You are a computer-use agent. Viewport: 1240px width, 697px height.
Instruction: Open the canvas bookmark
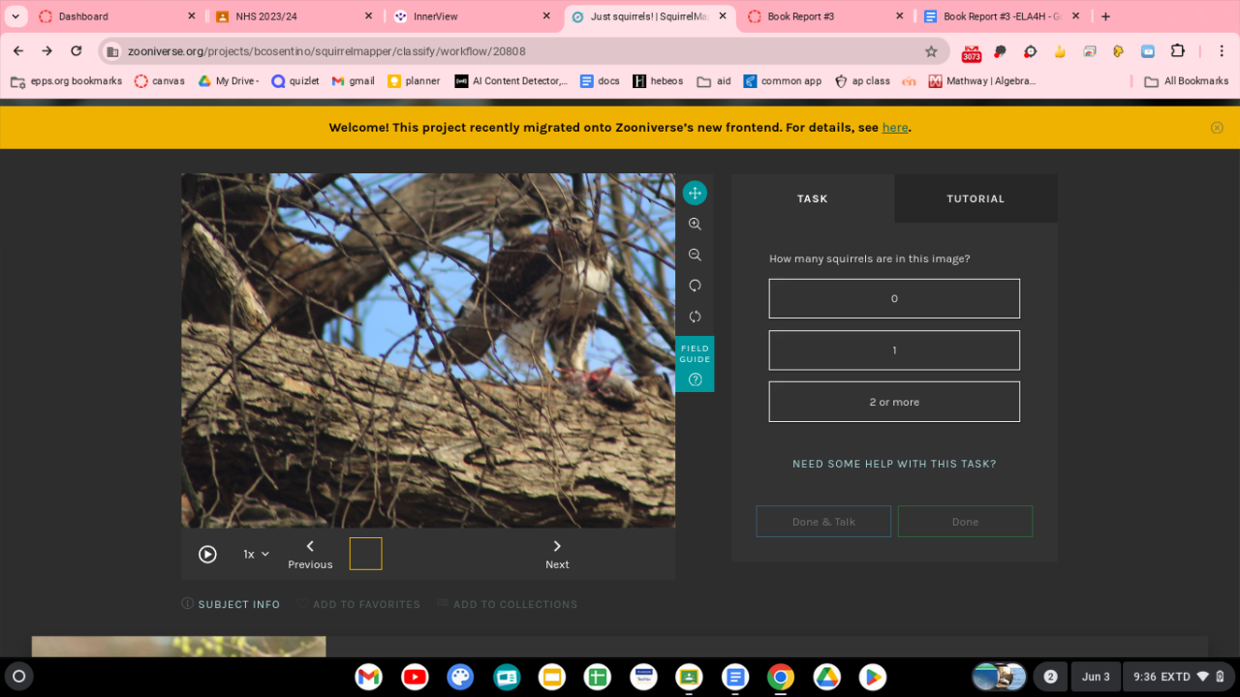(x=160, y=81)
